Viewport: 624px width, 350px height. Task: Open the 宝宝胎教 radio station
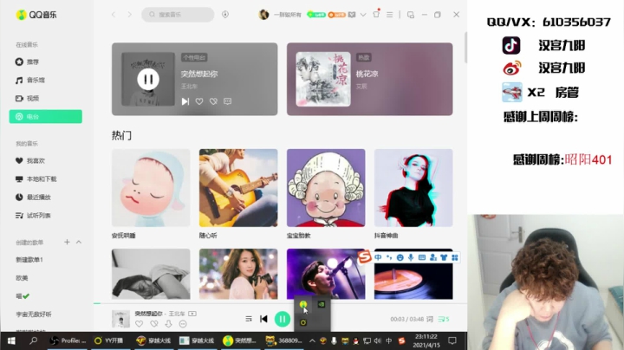pos(326,188)
